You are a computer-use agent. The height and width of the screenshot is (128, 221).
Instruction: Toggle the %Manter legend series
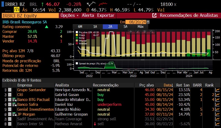(x=77, y=41)
